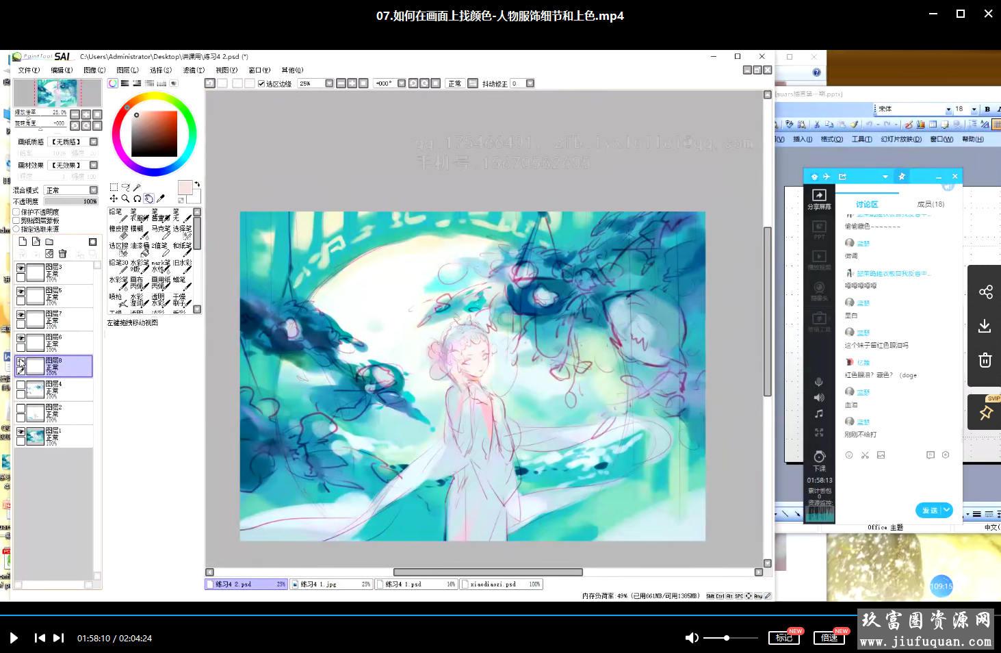The width and height of the screenshot is (1001, 653).
Task: Click the video player volume slider
Action: click(x=730, y=638)
